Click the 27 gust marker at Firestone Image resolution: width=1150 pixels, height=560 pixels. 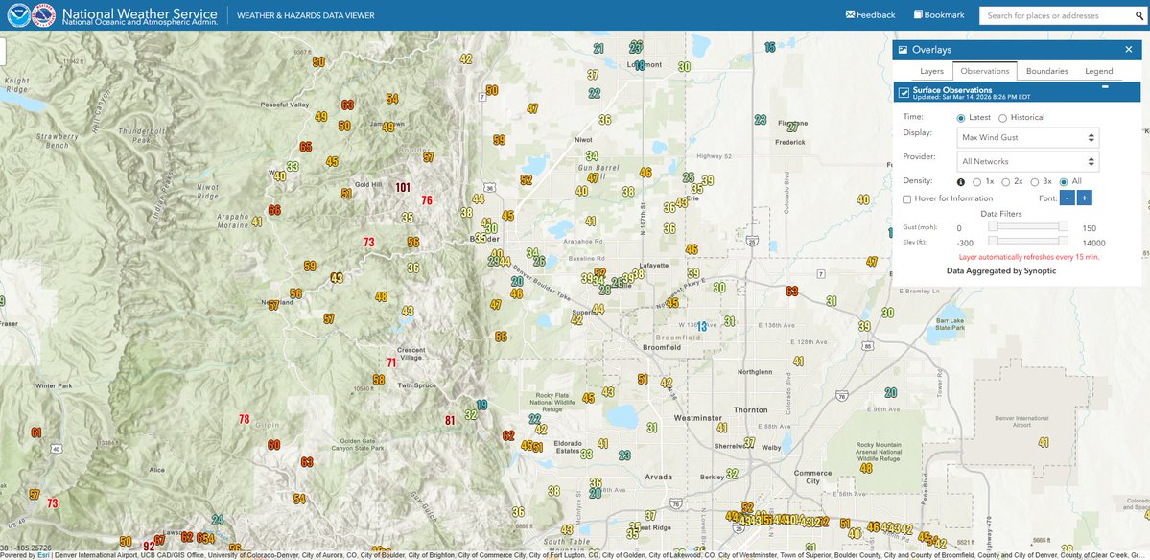coord(793,127)
